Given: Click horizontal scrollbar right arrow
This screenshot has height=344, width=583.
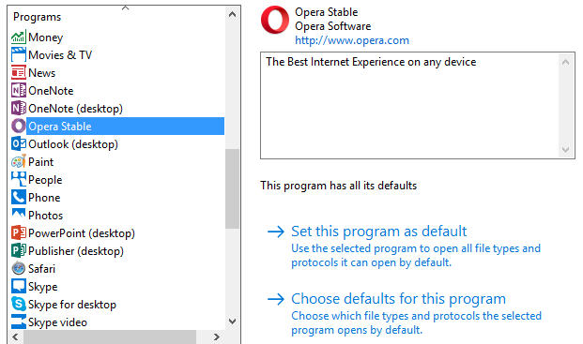Looking at the screenshot, I should click(217, 337).
